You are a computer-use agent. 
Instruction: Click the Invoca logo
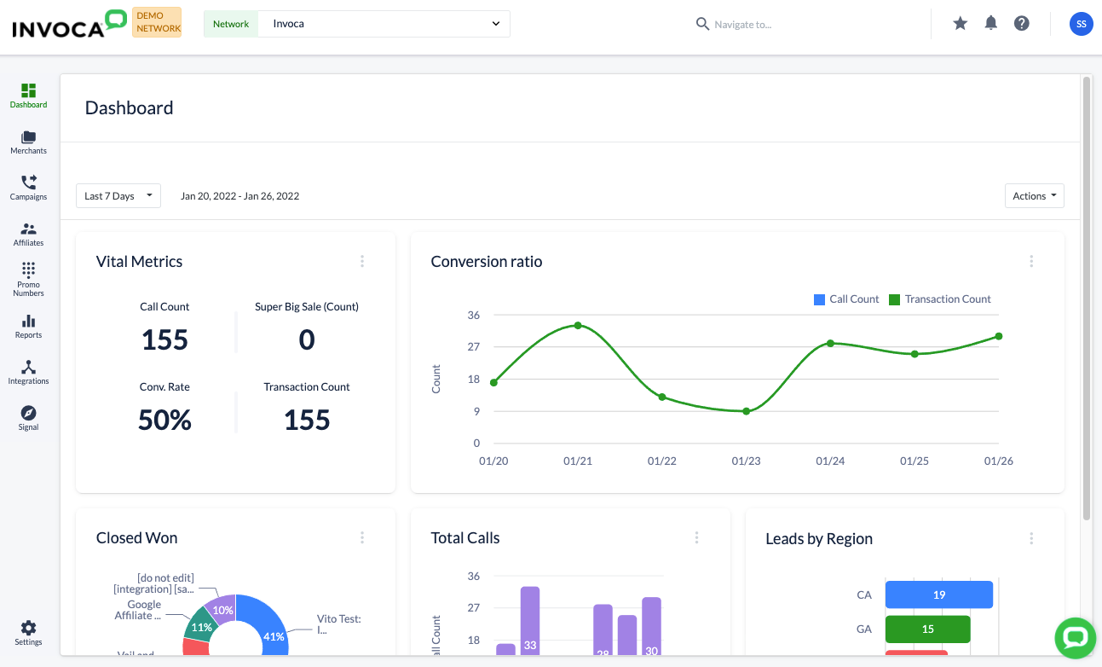click(x=70, y=24)
